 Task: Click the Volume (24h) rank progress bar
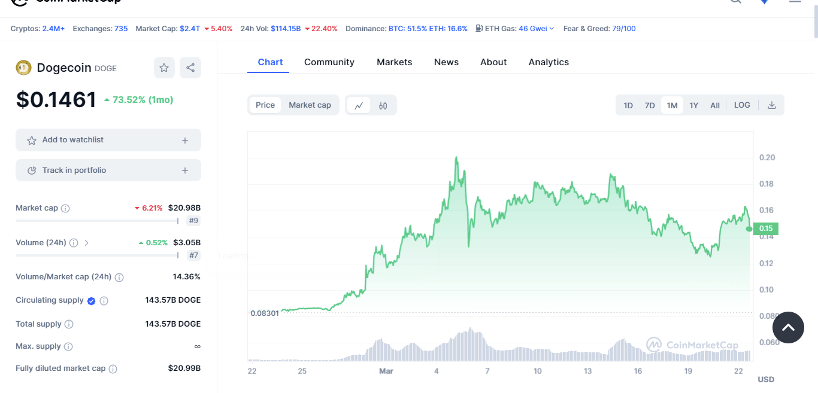pyautogui.click(x=97, y=255)
